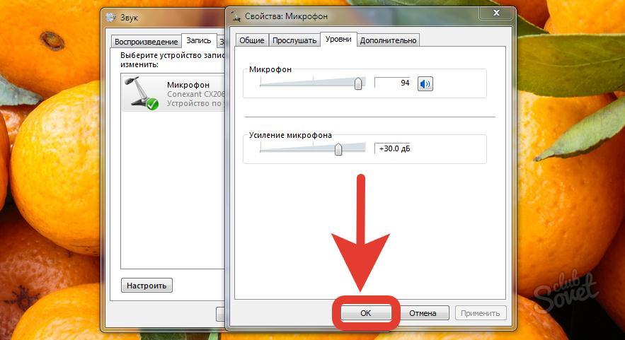Open the Дополнительно tab
The image size is (625, 340).
point(388,40)
